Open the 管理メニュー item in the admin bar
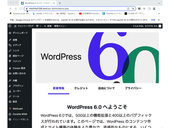The image size is (170, 128). pos(60,26)
